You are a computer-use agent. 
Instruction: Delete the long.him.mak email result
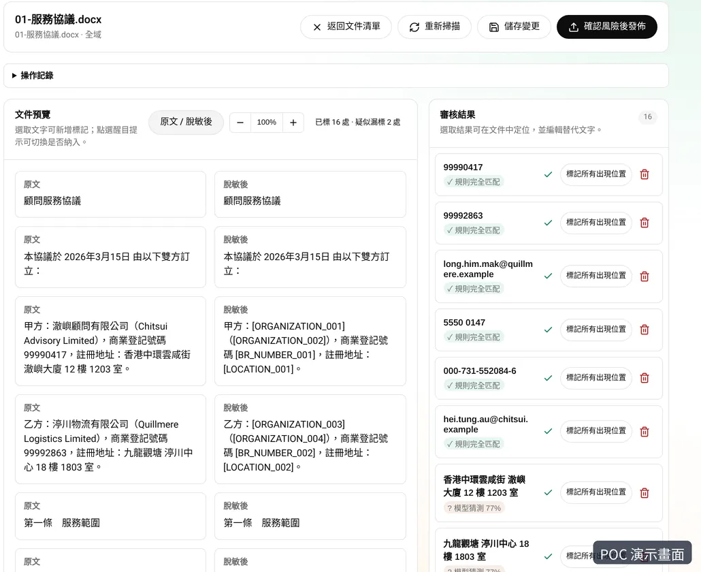click(x=645, y=276)
